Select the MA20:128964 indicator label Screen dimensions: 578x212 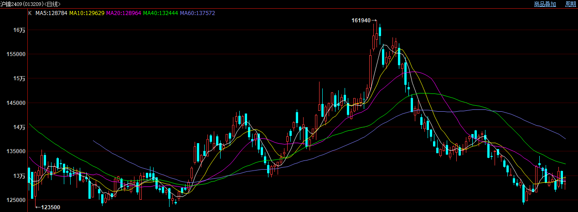pos(124,13)
